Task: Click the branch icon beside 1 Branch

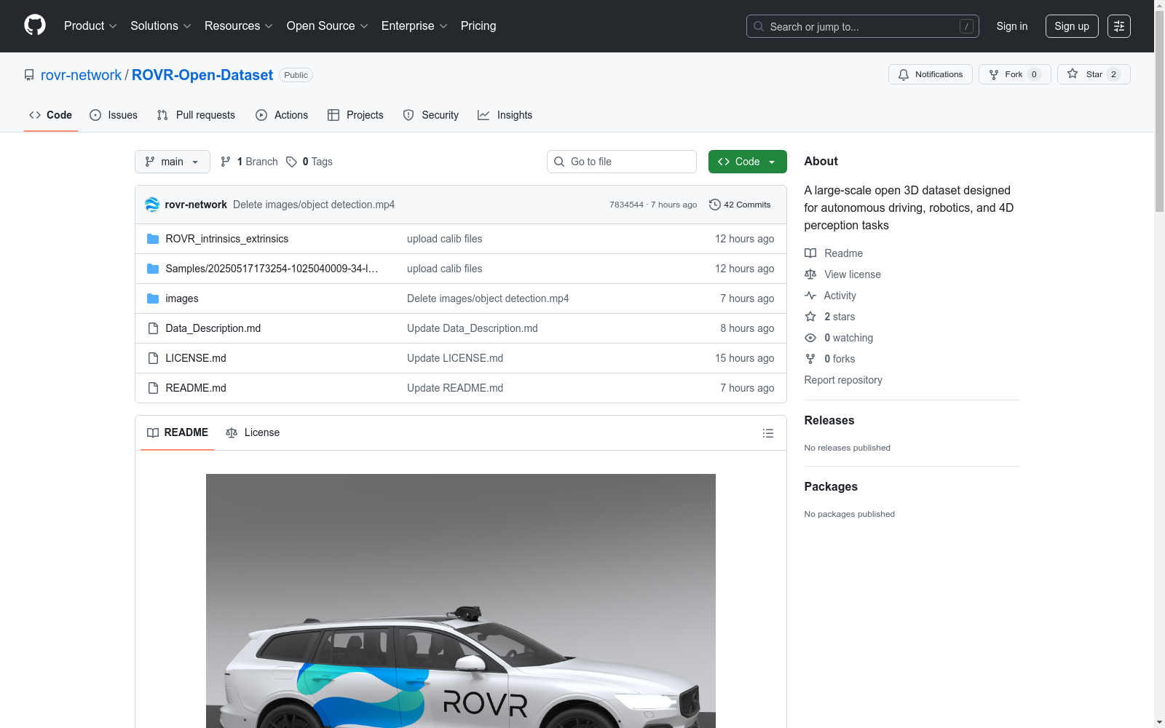Action: (x=226, y=162)
